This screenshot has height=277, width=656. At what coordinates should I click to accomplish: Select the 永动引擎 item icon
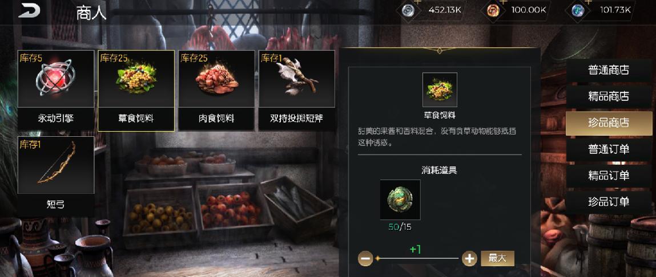coord(55,79)
